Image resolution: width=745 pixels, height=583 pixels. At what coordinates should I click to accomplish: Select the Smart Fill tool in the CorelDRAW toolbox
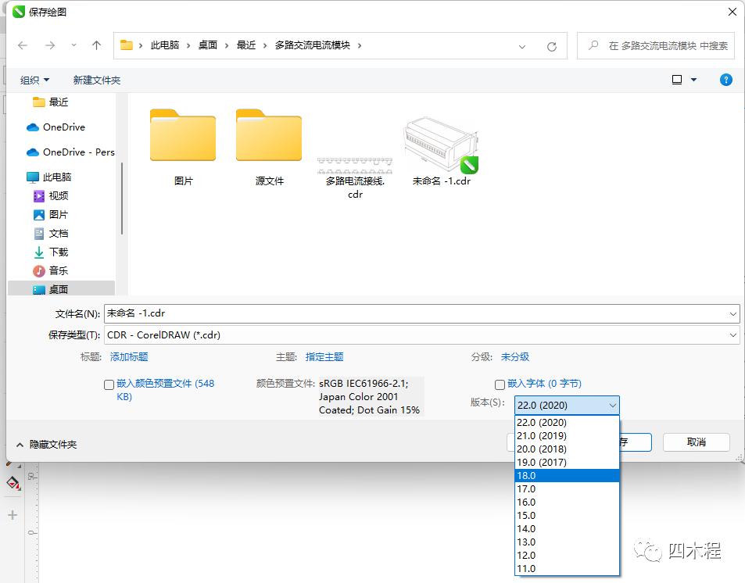pyautogui.click(x=13, y=484)
